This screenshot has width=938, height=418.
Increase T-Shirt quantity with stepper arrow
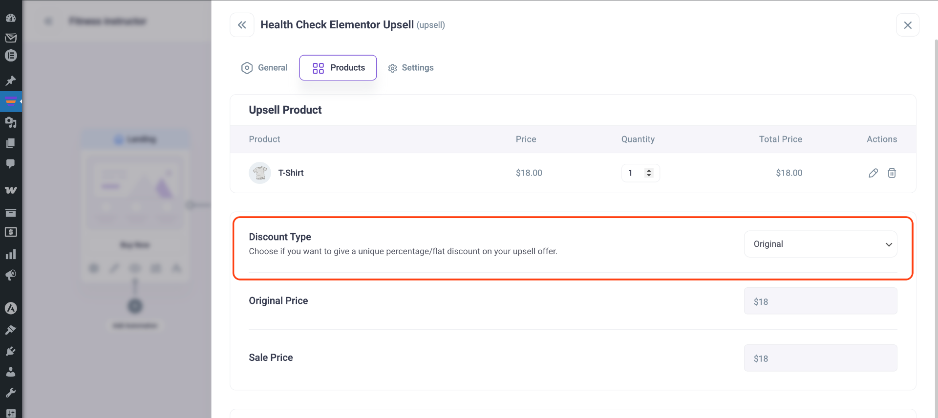[649, 170]
